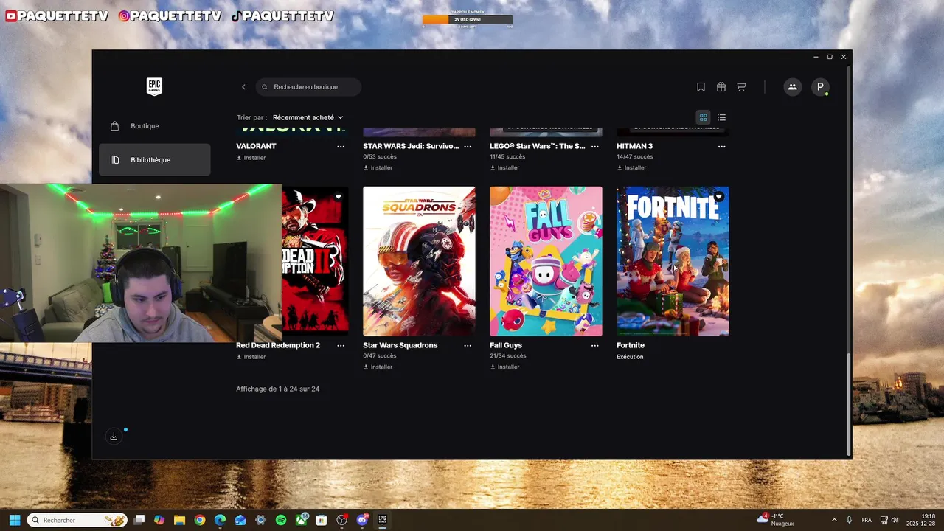Open the weather widget showing -11°C

776,520
